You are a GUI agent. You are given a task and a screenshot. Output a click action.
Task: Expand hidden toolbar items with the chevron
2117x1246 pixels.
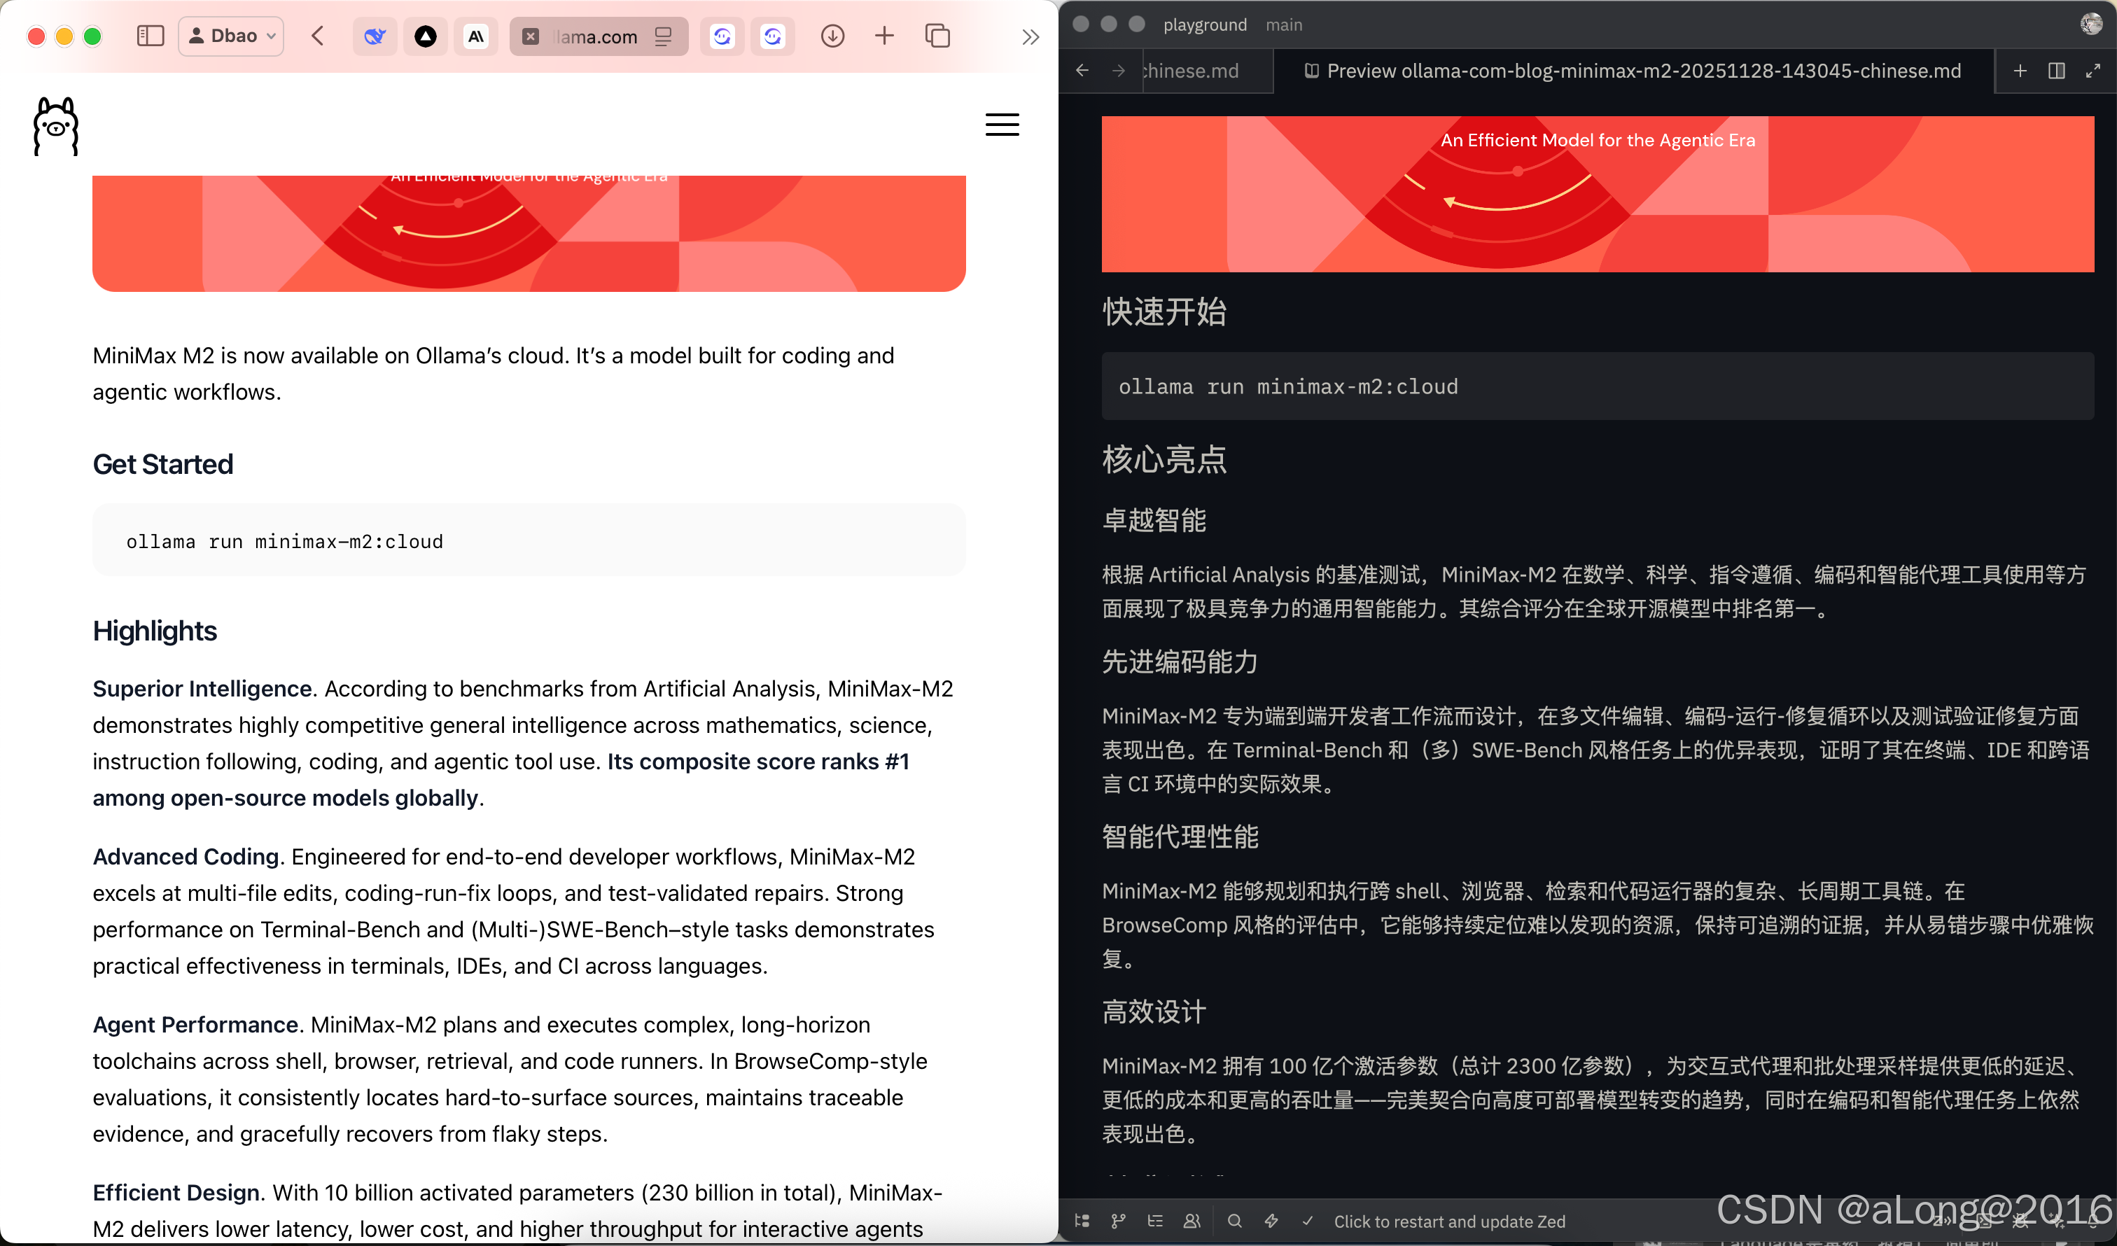click(x=1030, y=36)
